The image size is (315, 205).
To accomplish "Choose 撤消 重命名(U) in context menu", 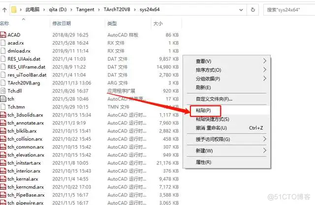I will (x=226, y=128).
